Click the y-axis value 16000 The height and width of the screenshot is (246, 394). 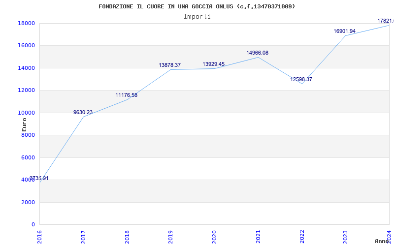click(26, 46)
